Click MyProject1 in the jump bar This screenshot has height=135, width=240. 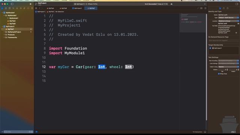40,12
